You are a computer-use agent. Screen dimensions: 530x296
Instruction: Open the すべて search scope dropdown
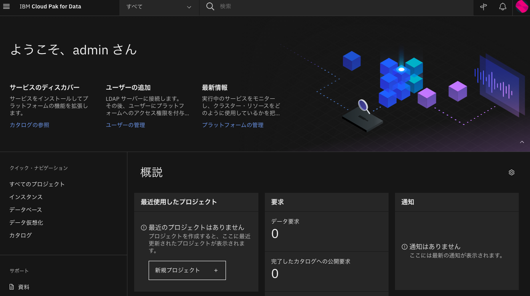pos(159,7)
